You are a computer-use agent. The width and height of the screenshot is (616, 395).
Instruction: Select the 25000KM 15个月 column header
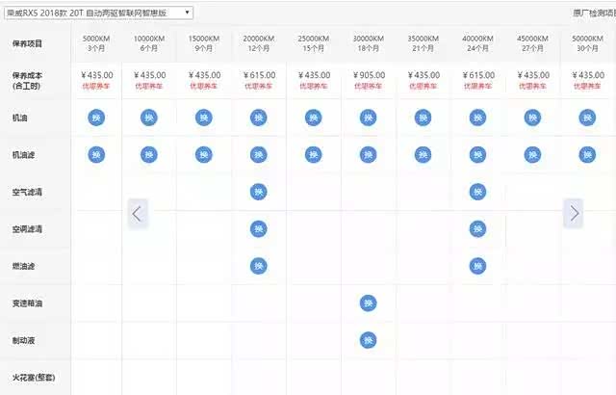click(314, 43)
